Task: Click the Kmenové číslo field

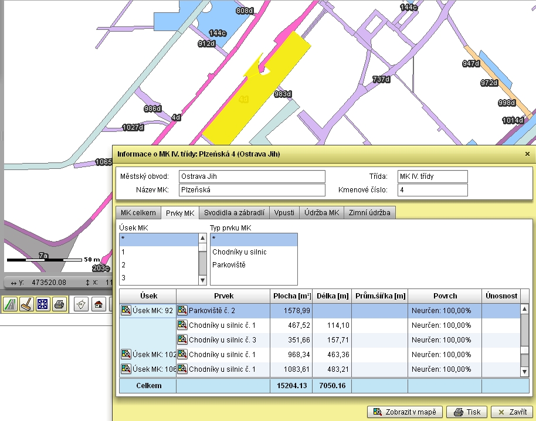Action: 432,190
